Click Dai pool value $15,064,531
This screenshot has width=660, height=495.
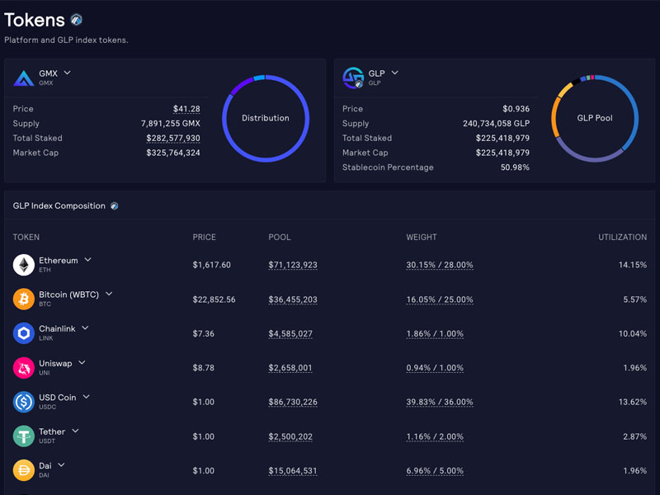click(x=293, y=470)
